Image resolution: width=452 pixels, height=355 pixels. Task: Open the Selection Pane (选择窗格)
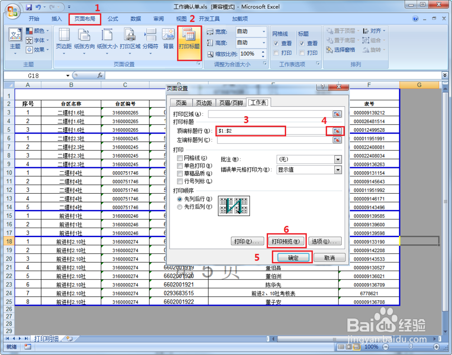341,50
